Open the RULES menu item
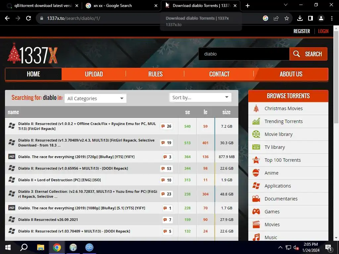The height and width of the screenshot is (254, 339). 155,74
